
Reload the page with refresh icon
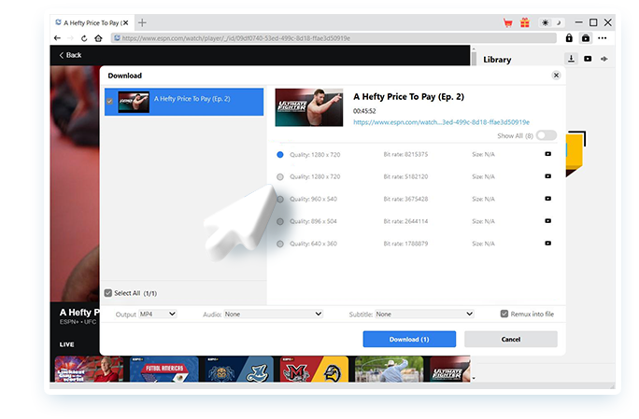tap(84, 38)
